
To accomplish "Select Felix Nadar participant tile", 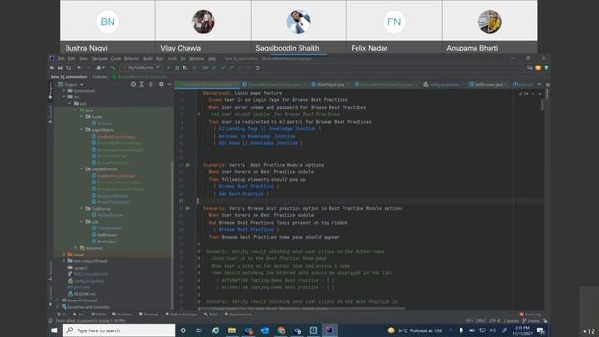I will click(394, 26).
